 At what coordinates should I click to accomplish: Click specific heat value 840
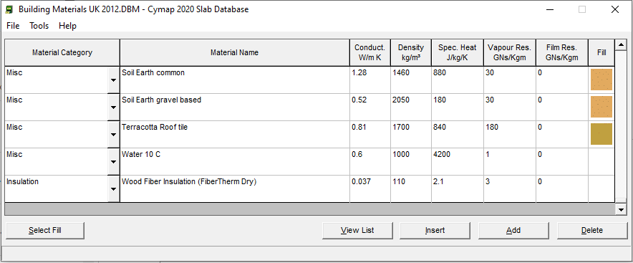pos(440,128)
